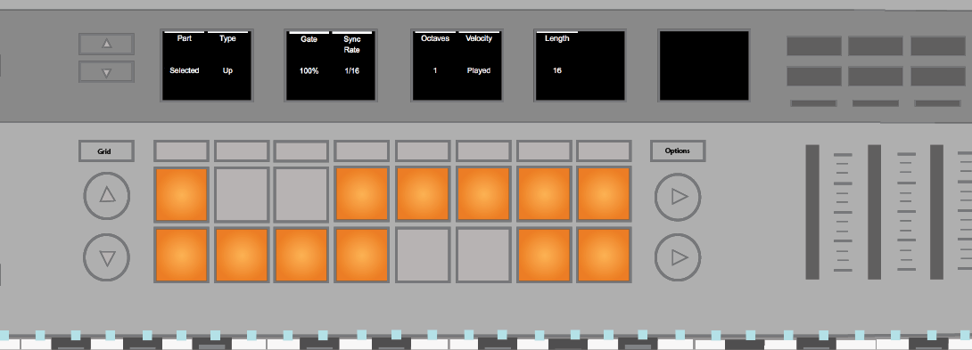Toggle the sixth unlit pad in bottom row
The width and height of the screenshot is (972, 350).
click(483, 256)
